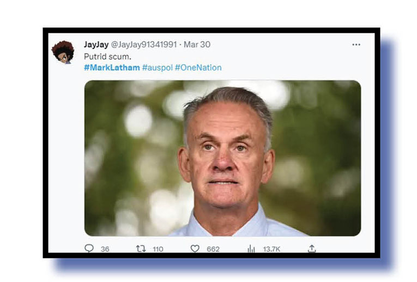Open the #auspol hashtag

pyautogui.click(x=158, y=68)
